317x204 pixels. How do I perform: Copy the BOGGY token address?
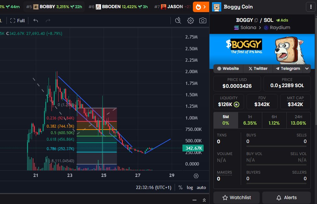click(x=256, y=20)
